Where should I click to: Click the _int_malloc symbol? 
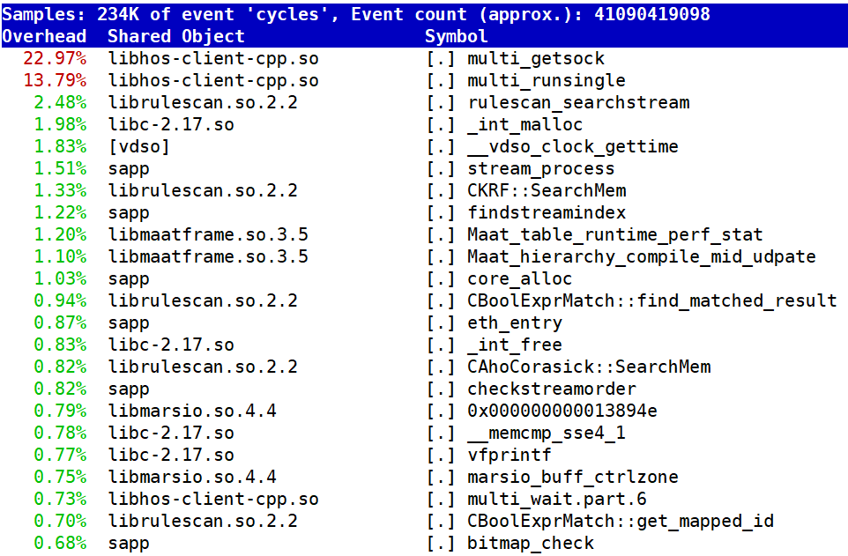(525, 124)
